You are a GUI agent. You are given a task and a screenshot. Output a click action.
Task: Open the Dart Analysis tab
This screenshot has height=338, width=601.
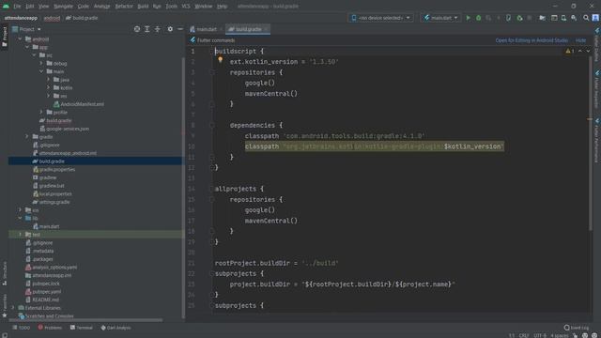tap(116, 328)
